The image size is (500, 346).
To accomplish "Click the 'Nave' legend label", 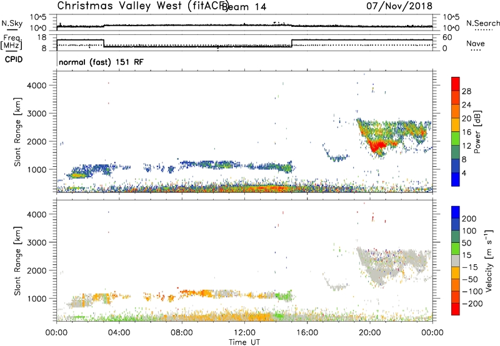I will click(476, 44).
